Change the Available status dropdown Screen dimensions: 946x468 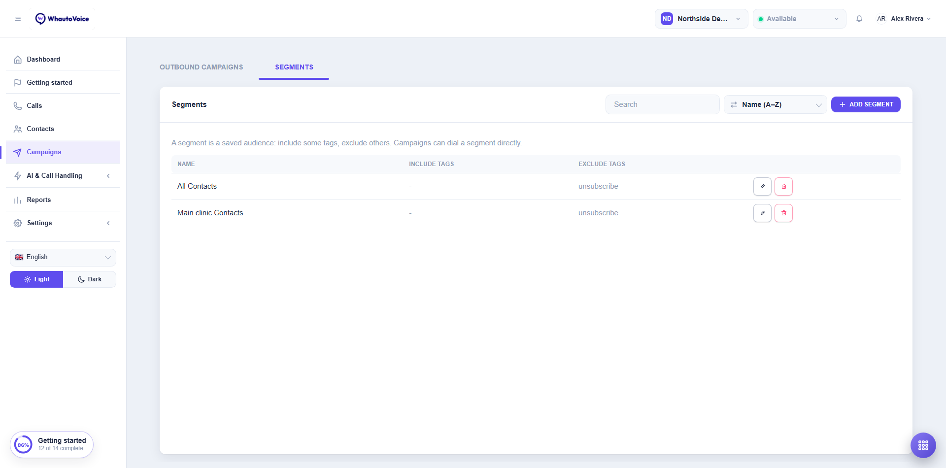[x=799, y=19]
